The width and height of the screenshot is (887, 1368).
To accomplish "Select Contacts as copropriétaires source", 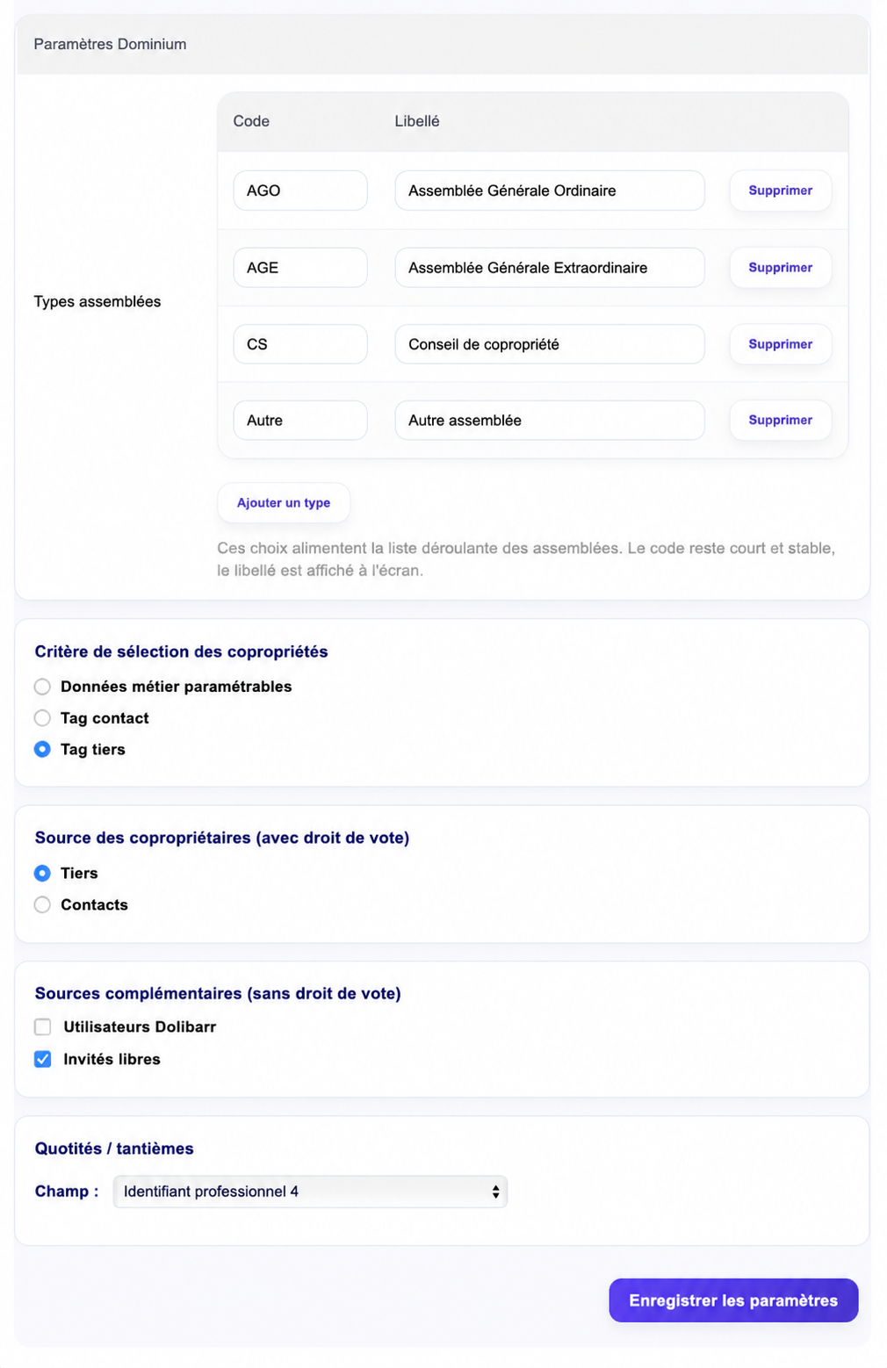I will (x=42, y=905).
